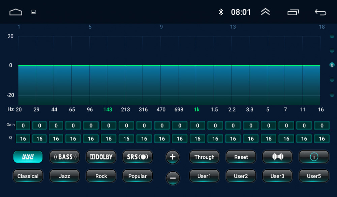
Task: Choose the Rock equalizer preset
Action: (101, 176)
